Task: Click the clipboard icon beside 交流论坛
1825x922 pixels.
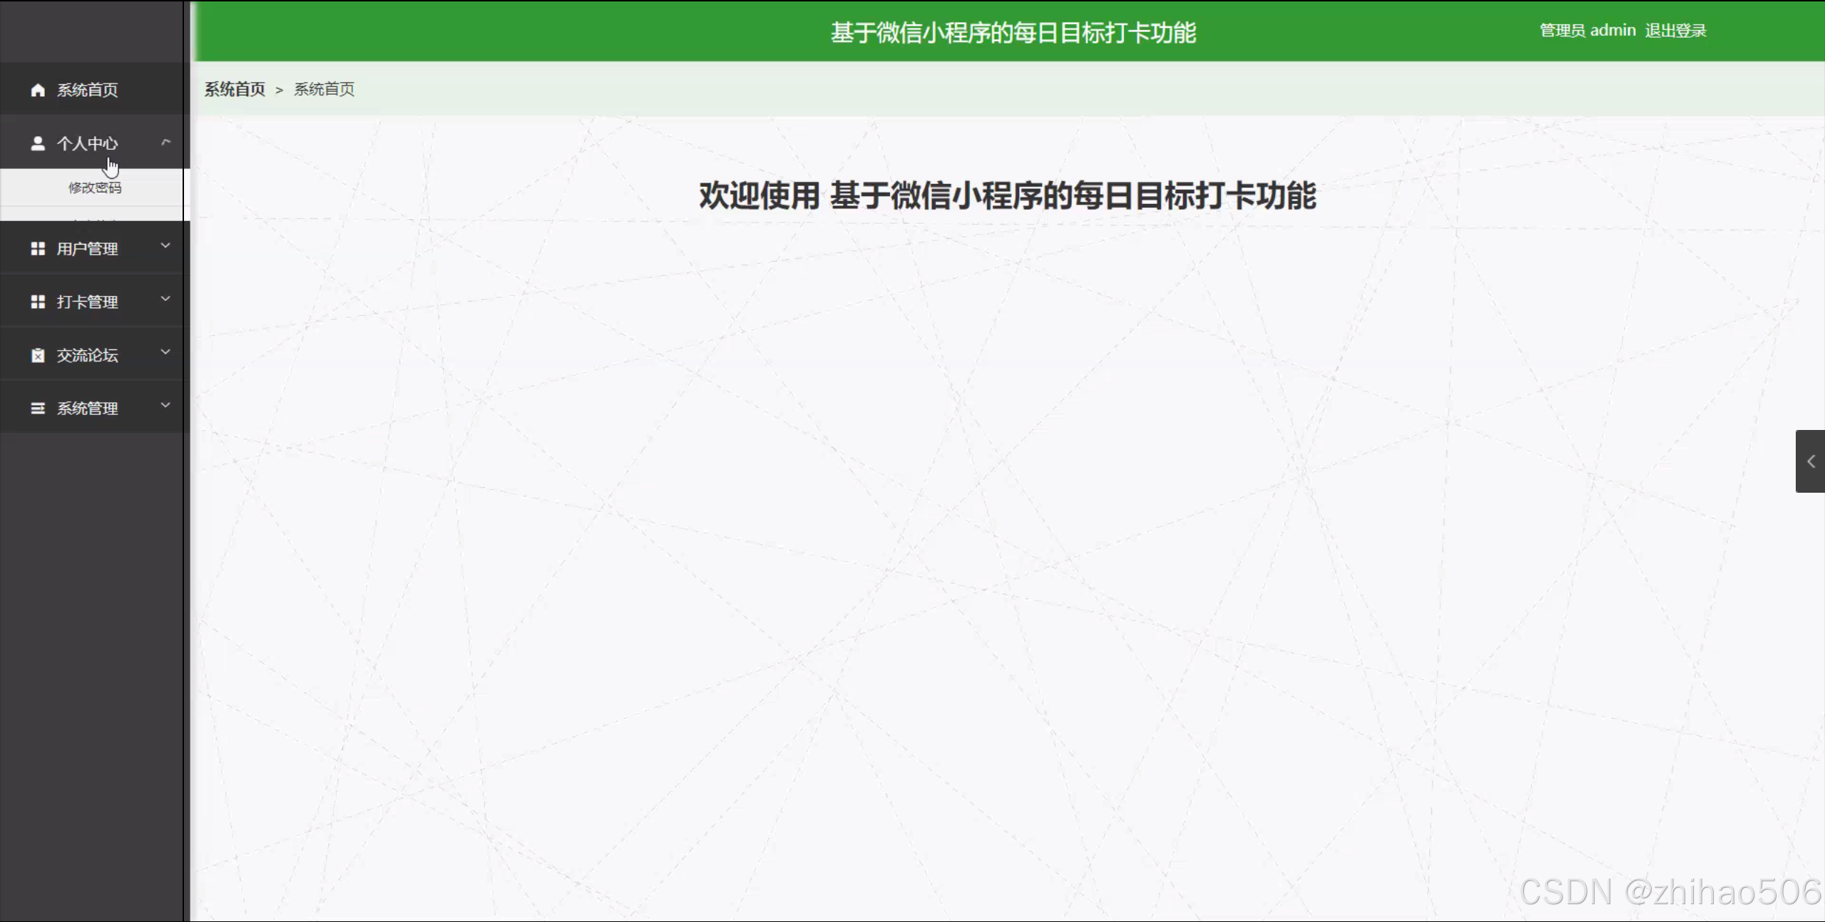Action: [x=38, y=355]
